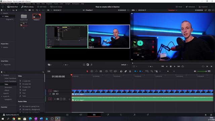Open the File menu
The image size is (215, 121).
coord(14,4)
